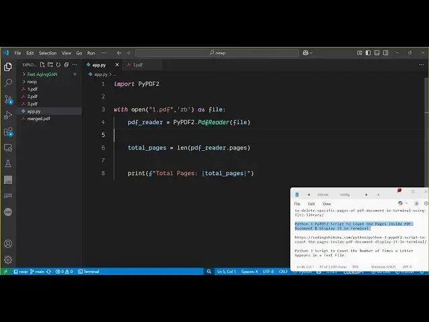Open Customize Layout icon in title bar
This screenshot has height=322, width=429.
point(359,52)
